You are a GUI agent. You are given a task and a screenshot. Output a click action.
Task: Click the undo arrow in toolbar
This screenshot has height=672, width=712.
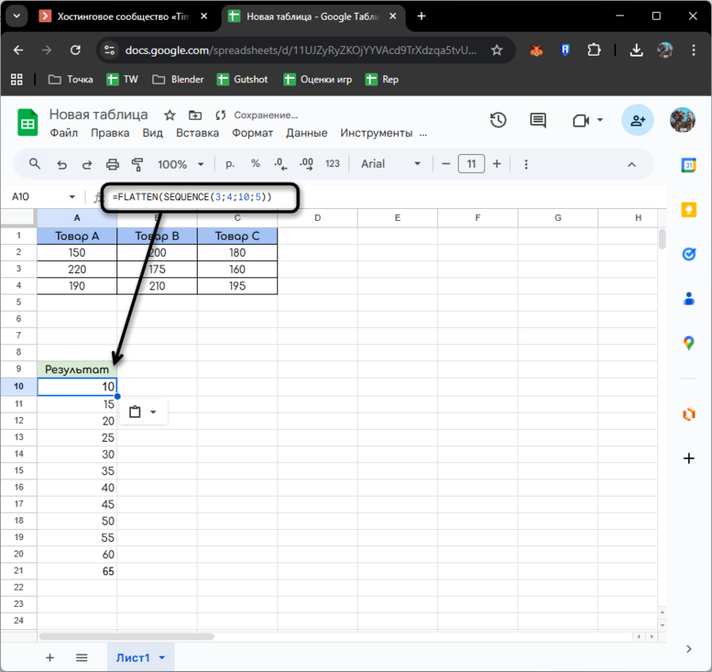(61, 164)
